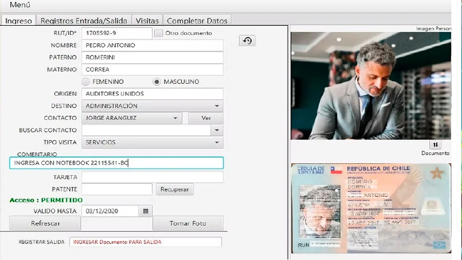Expand the TIPO VISITA dropdown
The width and height of the screenshot is (462, 260).
[217, 142]
